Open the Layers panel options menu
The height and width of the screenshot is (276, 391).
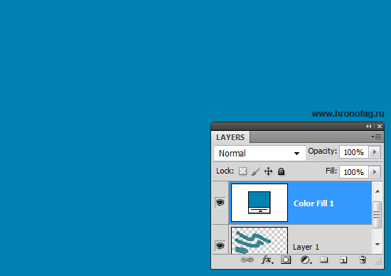[376, 137]
